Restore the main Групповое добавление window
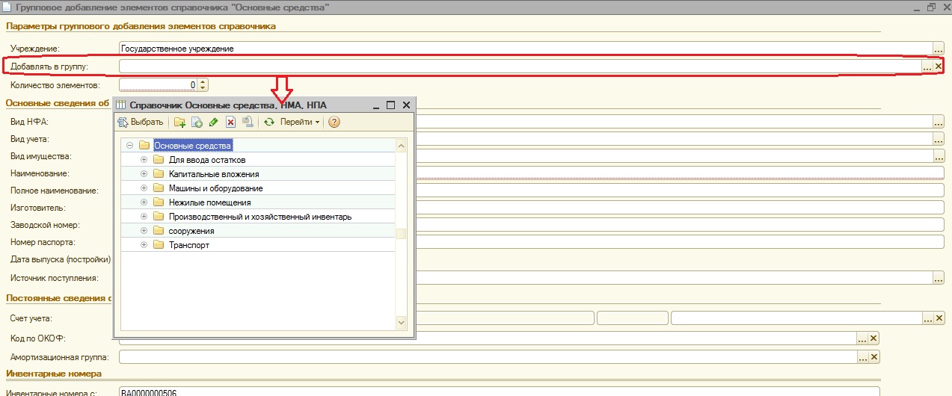Image resolution: width=952 pixels, height=396 pixels. 931,7
